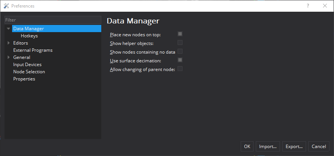The width and height of the screenshot is (334, 156).
Task: Toggle Place new nodes on top checkbox
Action: 180,34
